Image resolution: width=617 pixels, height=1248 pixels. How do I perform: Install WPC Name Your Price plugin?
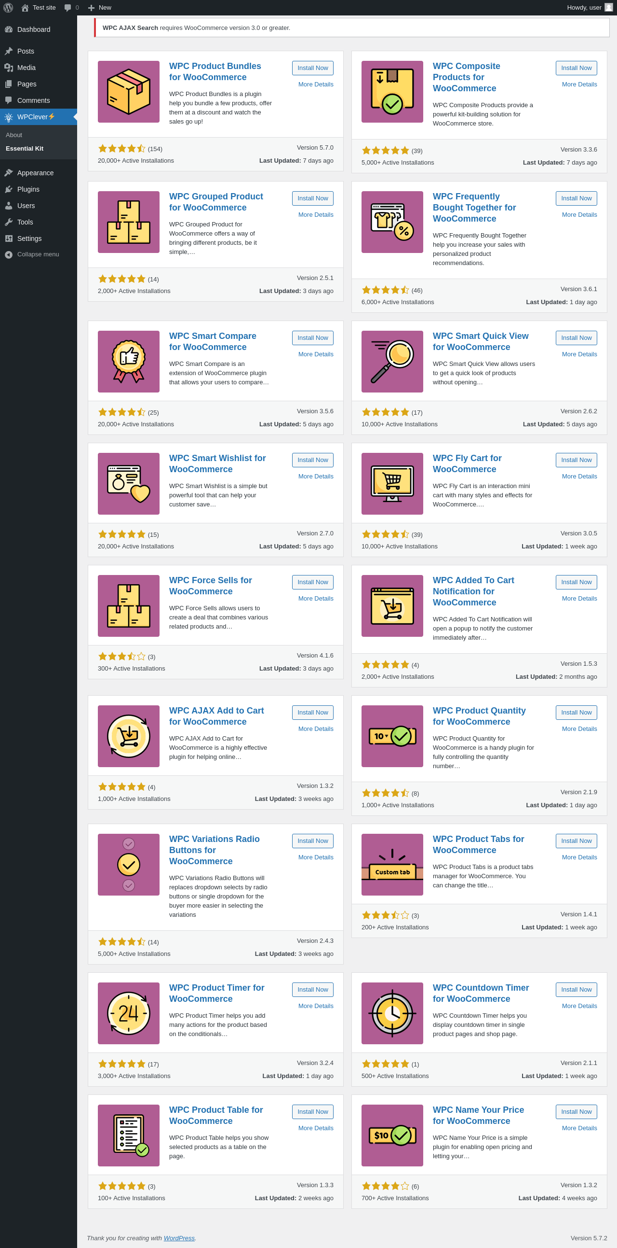coord(576,1112)
